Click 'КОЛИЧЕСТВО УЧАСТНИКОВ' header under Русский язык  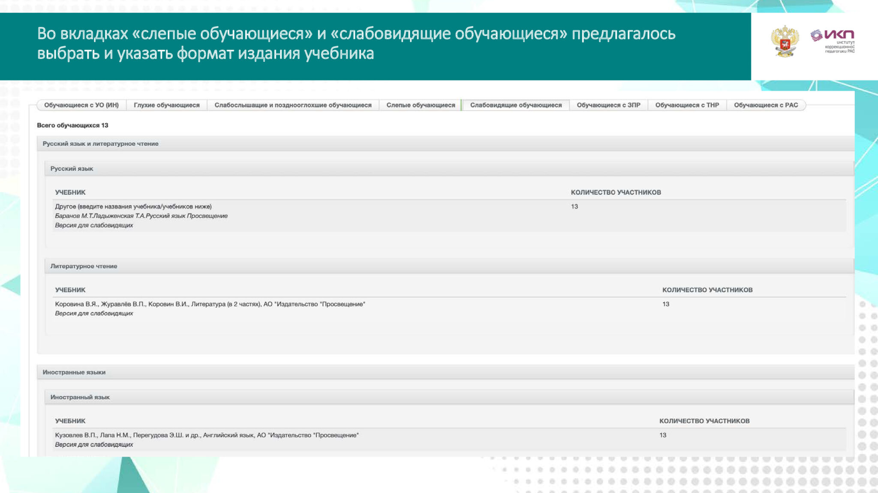616,192
